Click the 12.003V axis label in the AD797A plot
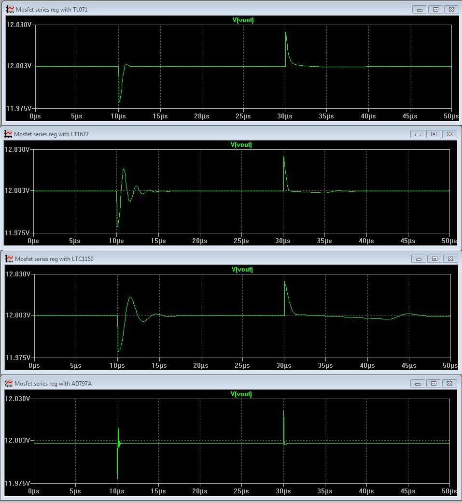The image size is (462, 503). [17, 440]
